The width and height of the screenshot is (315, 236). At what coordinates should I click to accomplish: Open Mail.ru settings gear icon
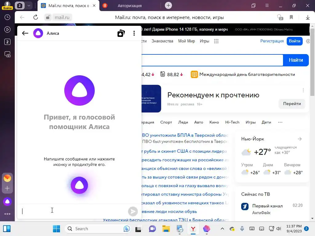tap(308, 41)
